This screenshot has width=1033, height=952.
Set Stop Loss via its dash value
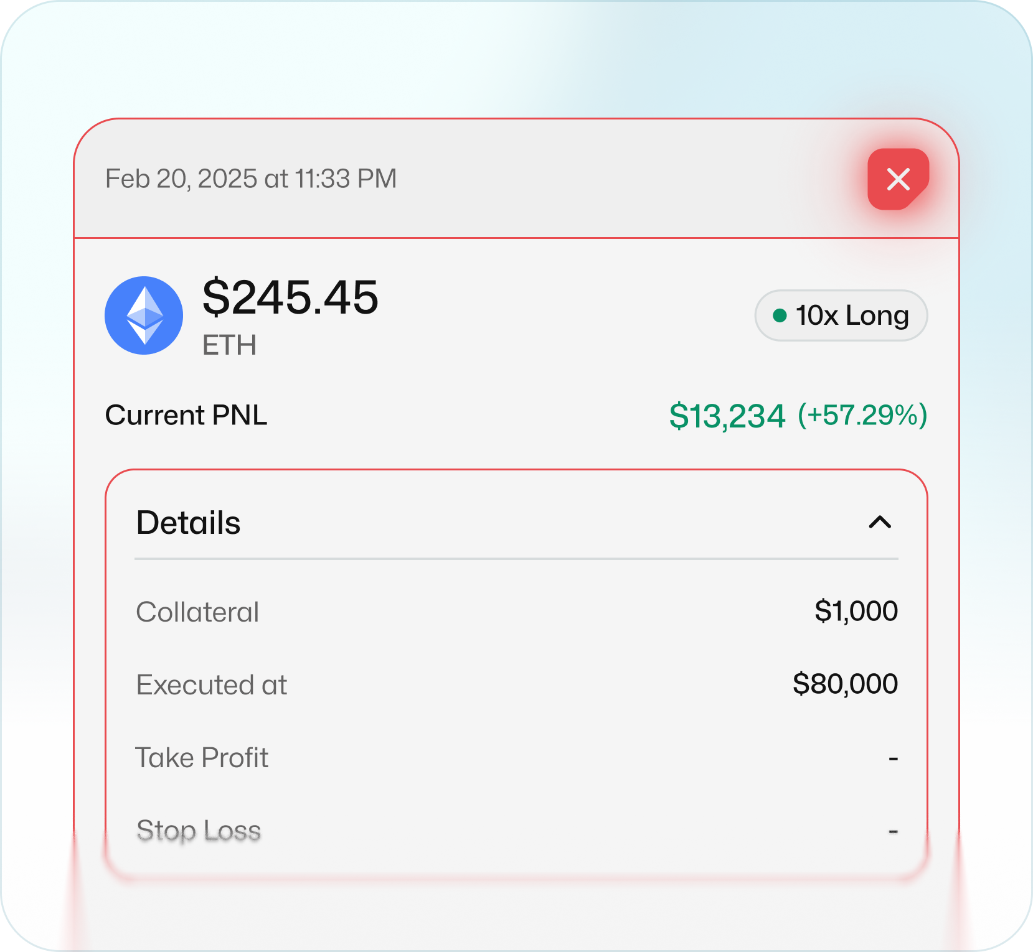pos(893,831)
